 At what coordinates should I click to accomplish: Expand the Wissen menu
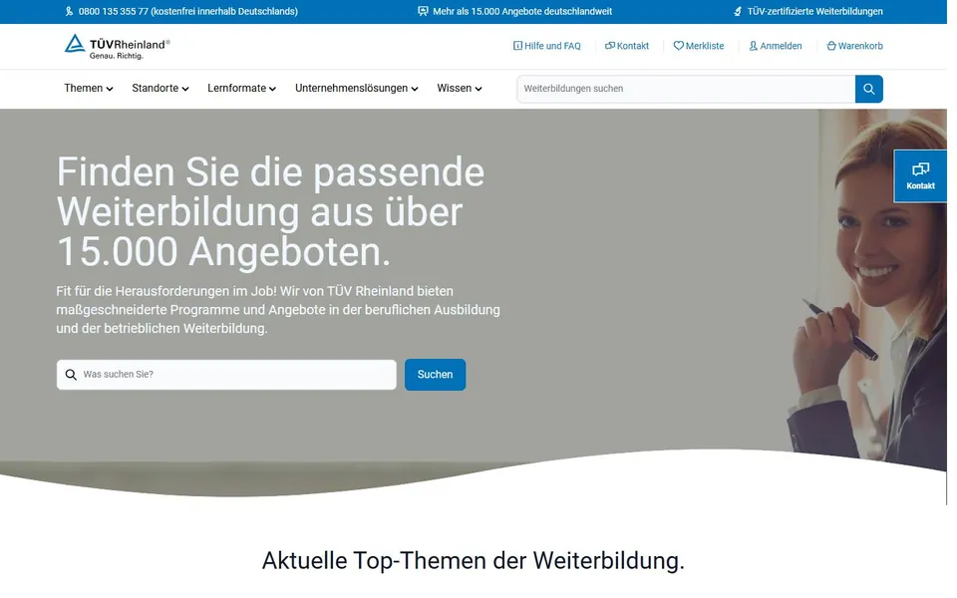tap(460, 89)
